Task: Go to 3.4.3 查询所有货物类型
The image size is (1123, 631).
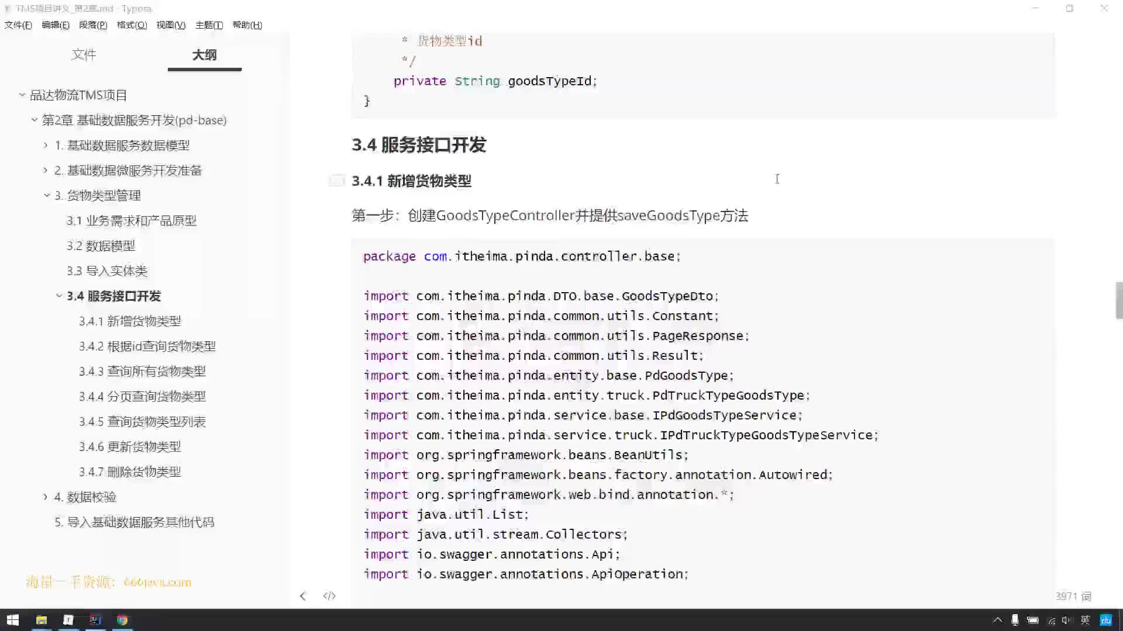Action: pyautogui.click(x=142, y=372)
